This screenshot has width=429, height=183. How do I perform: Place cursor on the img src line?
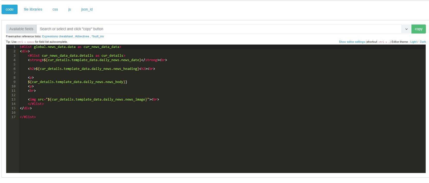pos(93,99)
